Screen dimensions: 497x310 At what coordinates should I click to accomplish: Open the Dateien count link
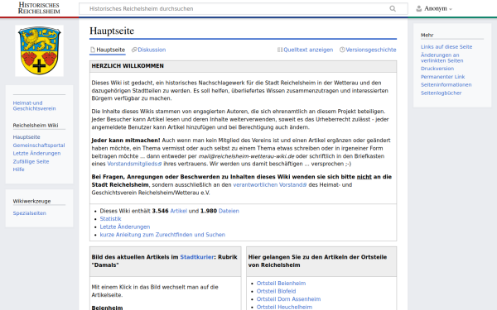[229, 211]
